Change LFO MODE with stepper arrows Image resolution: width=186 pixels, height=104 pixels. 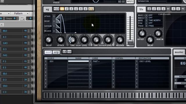146,21
